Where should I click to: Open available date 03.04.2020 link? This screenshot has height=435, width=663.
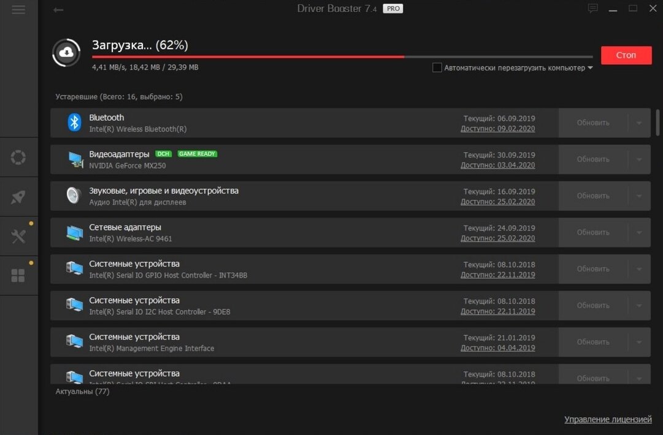pos(497,165)
